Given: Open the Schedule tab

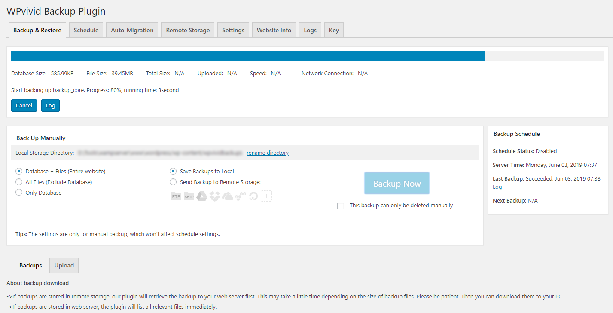Looking at the screenshot, I should [86, 30].
